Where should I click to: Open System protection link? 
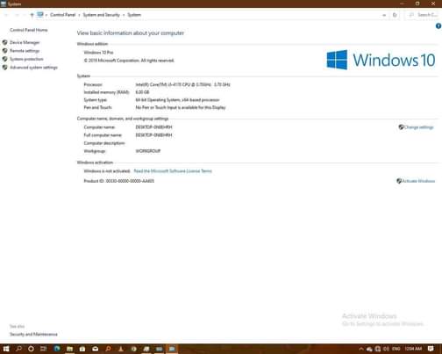coord(26,59)
